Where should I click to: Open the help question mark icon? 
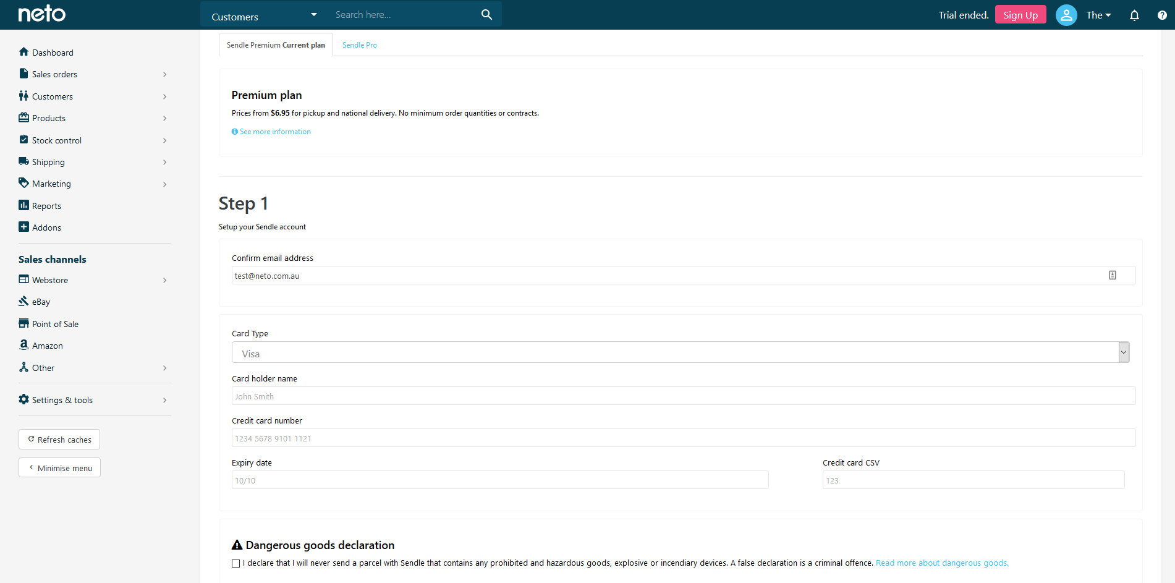(1162, 15)
